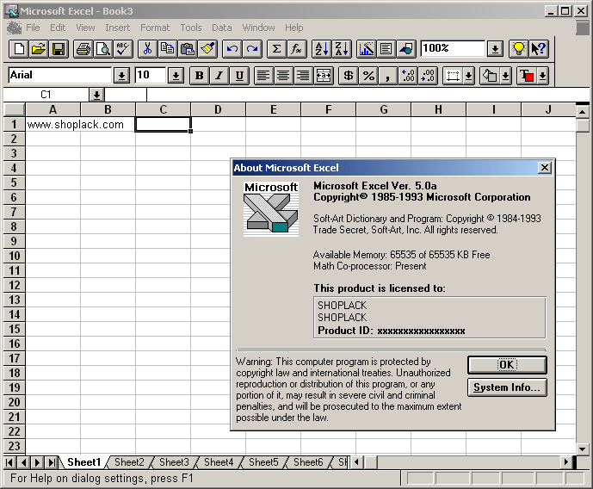Click the Redo arrow icon

(252, 49)
